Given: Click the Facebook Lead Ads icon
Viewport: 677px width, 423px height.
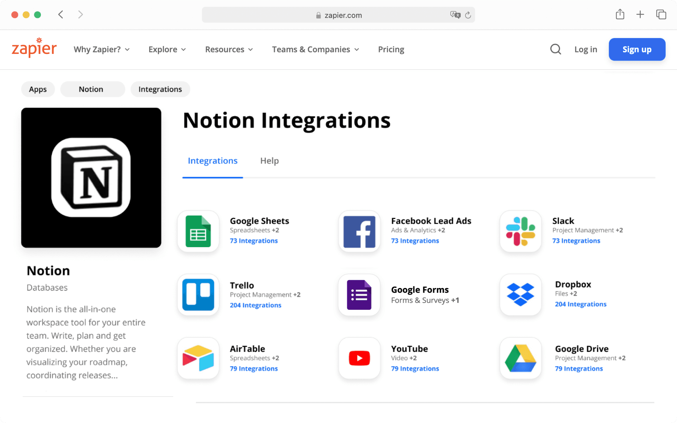Looking at the screenshot, I should 359,231.
